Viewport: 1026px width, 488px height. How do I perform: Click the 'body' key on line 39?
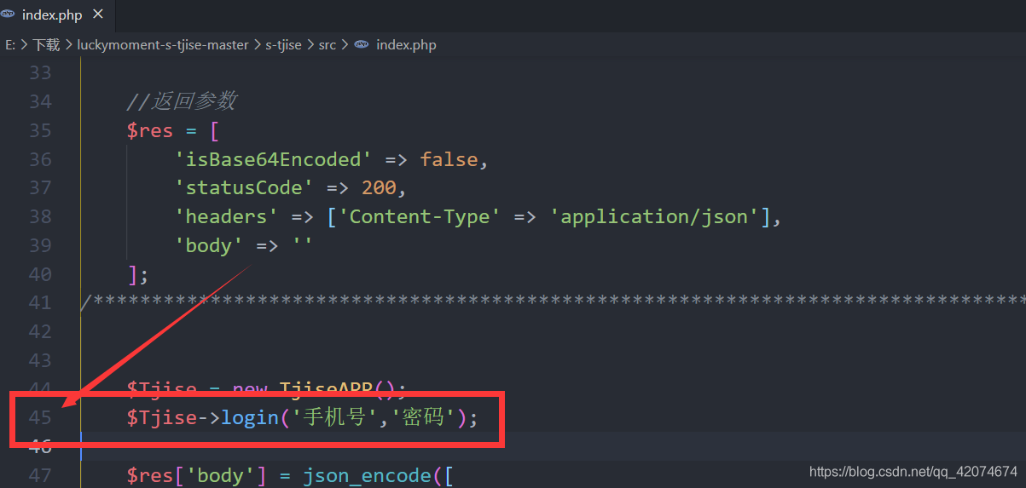pyautogui.click(x=209, y=245)
